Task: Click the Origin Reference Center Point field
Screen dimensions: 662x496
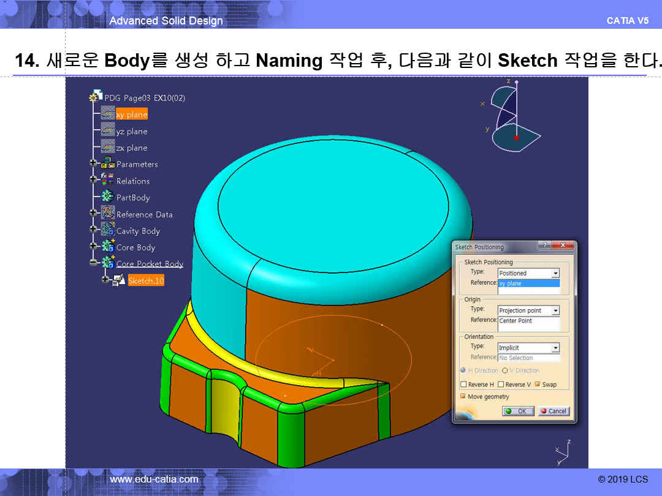Action: 528,321
